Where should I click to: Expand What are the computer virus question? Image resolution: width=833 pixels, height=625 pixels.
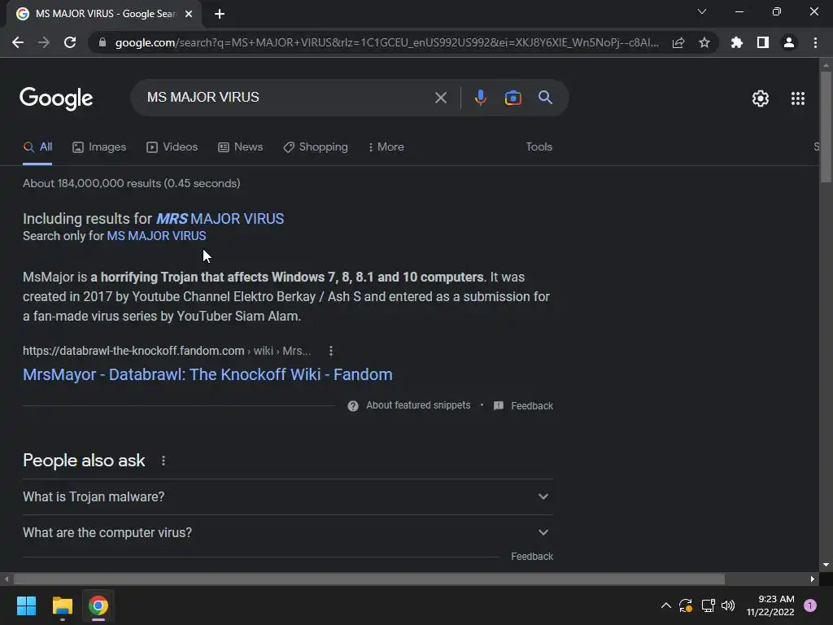(288, 532)
